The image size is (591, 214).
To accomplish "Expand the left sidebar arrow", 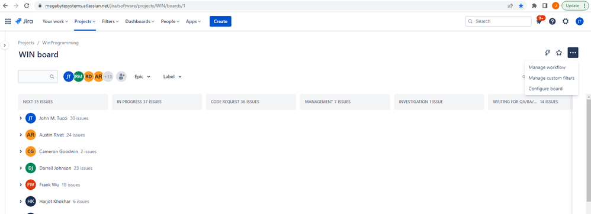I will (x=5, y=45).
